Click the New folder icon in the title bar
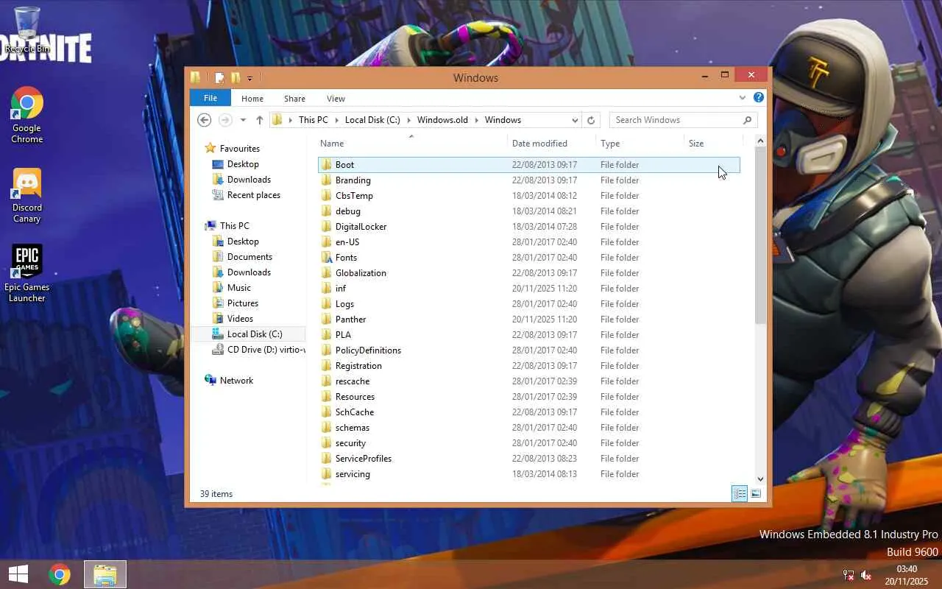The height and width of the screenshot is (589, 942). point(235,77)
